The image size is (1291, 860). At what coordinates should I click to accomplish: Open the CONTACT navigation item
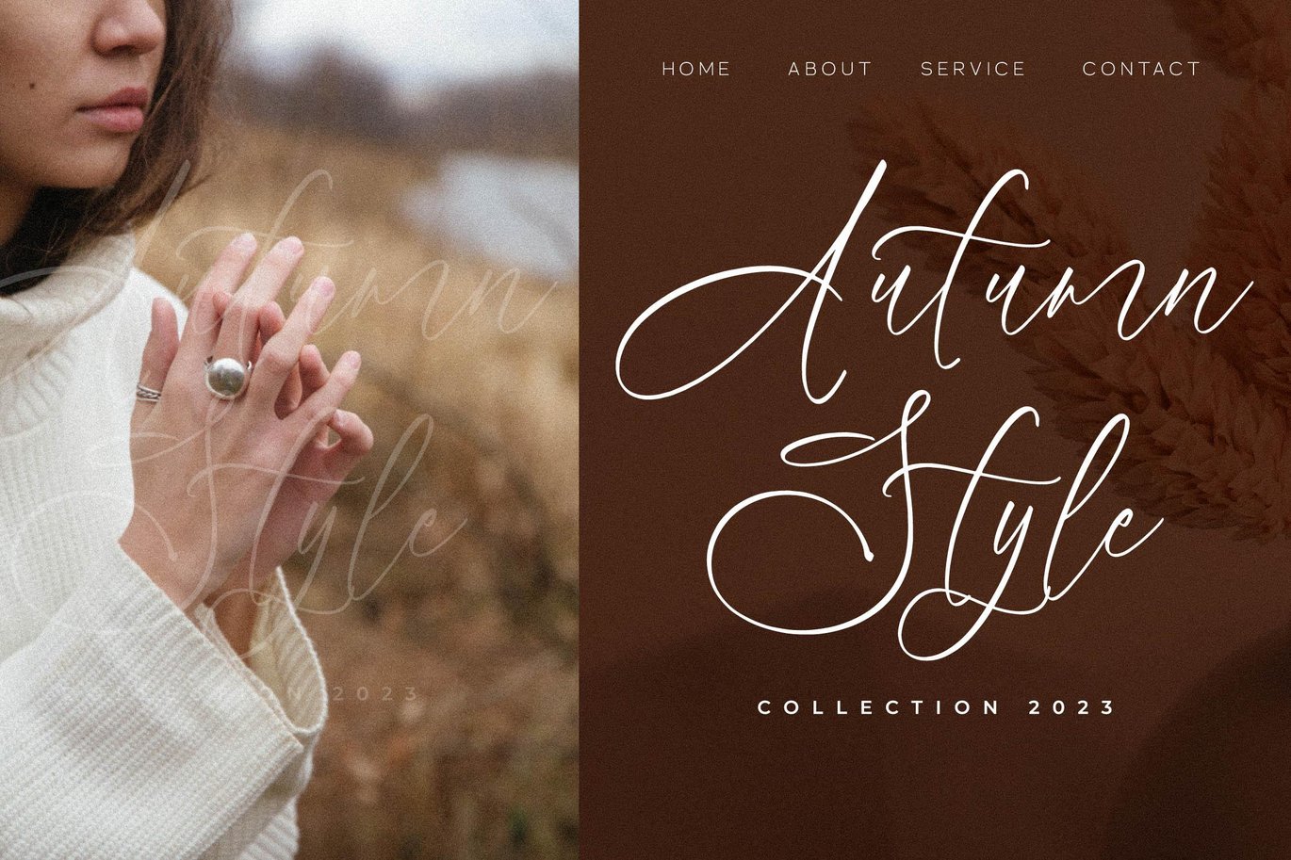click(1141, 69)
